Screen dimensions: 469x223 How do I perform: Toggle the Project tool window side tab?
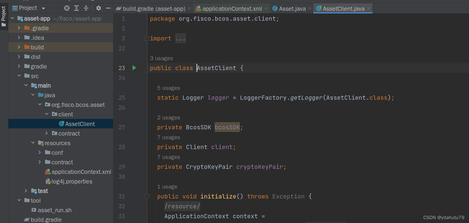(4, 16)
